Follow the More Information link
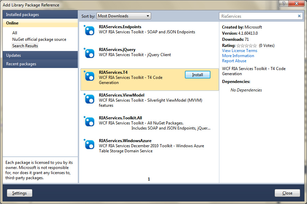The image size is (307, 204). [238, 56]
